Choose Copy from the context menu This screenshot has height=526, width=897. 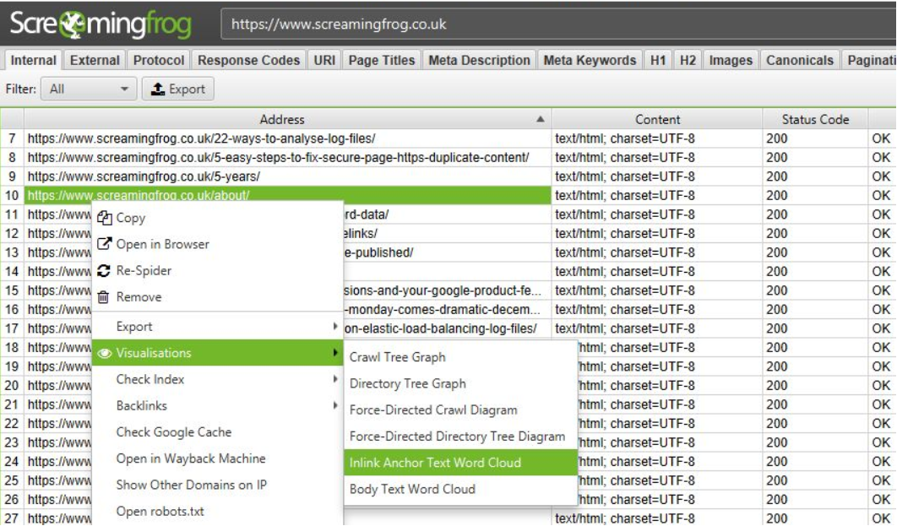pos(217,218)
